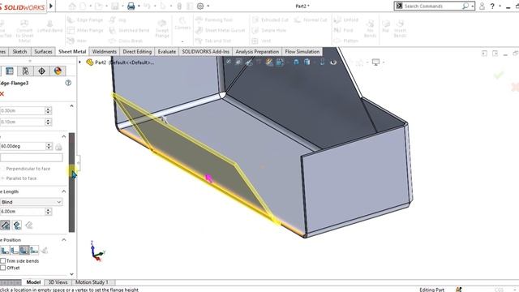Open the Blind length end condition dropdown
The height and width of the screenshot is (292, 519).
[31, 202]
